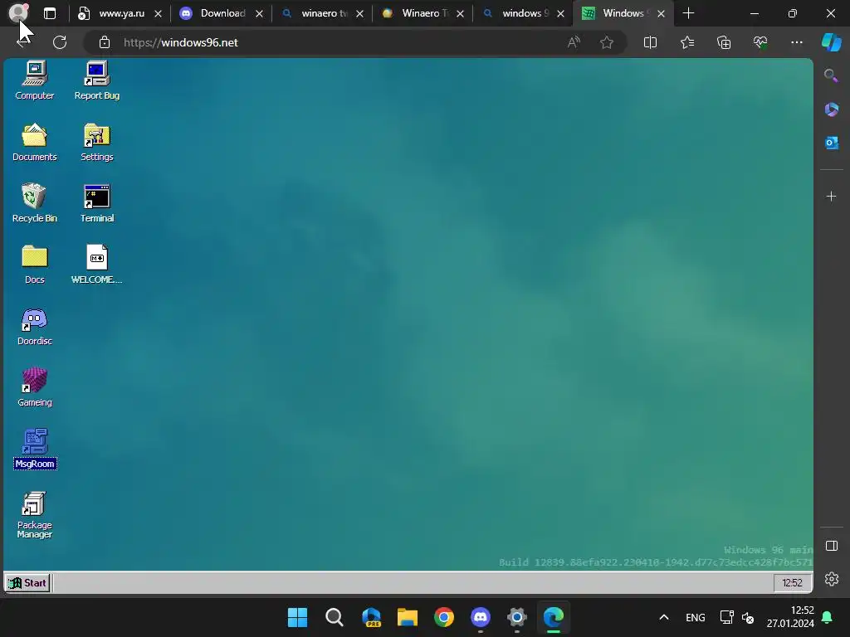Start Read aloud from address bar
The height and width of the screenshot is (637, 850).
pyautogui.click(x=574, y=42)
